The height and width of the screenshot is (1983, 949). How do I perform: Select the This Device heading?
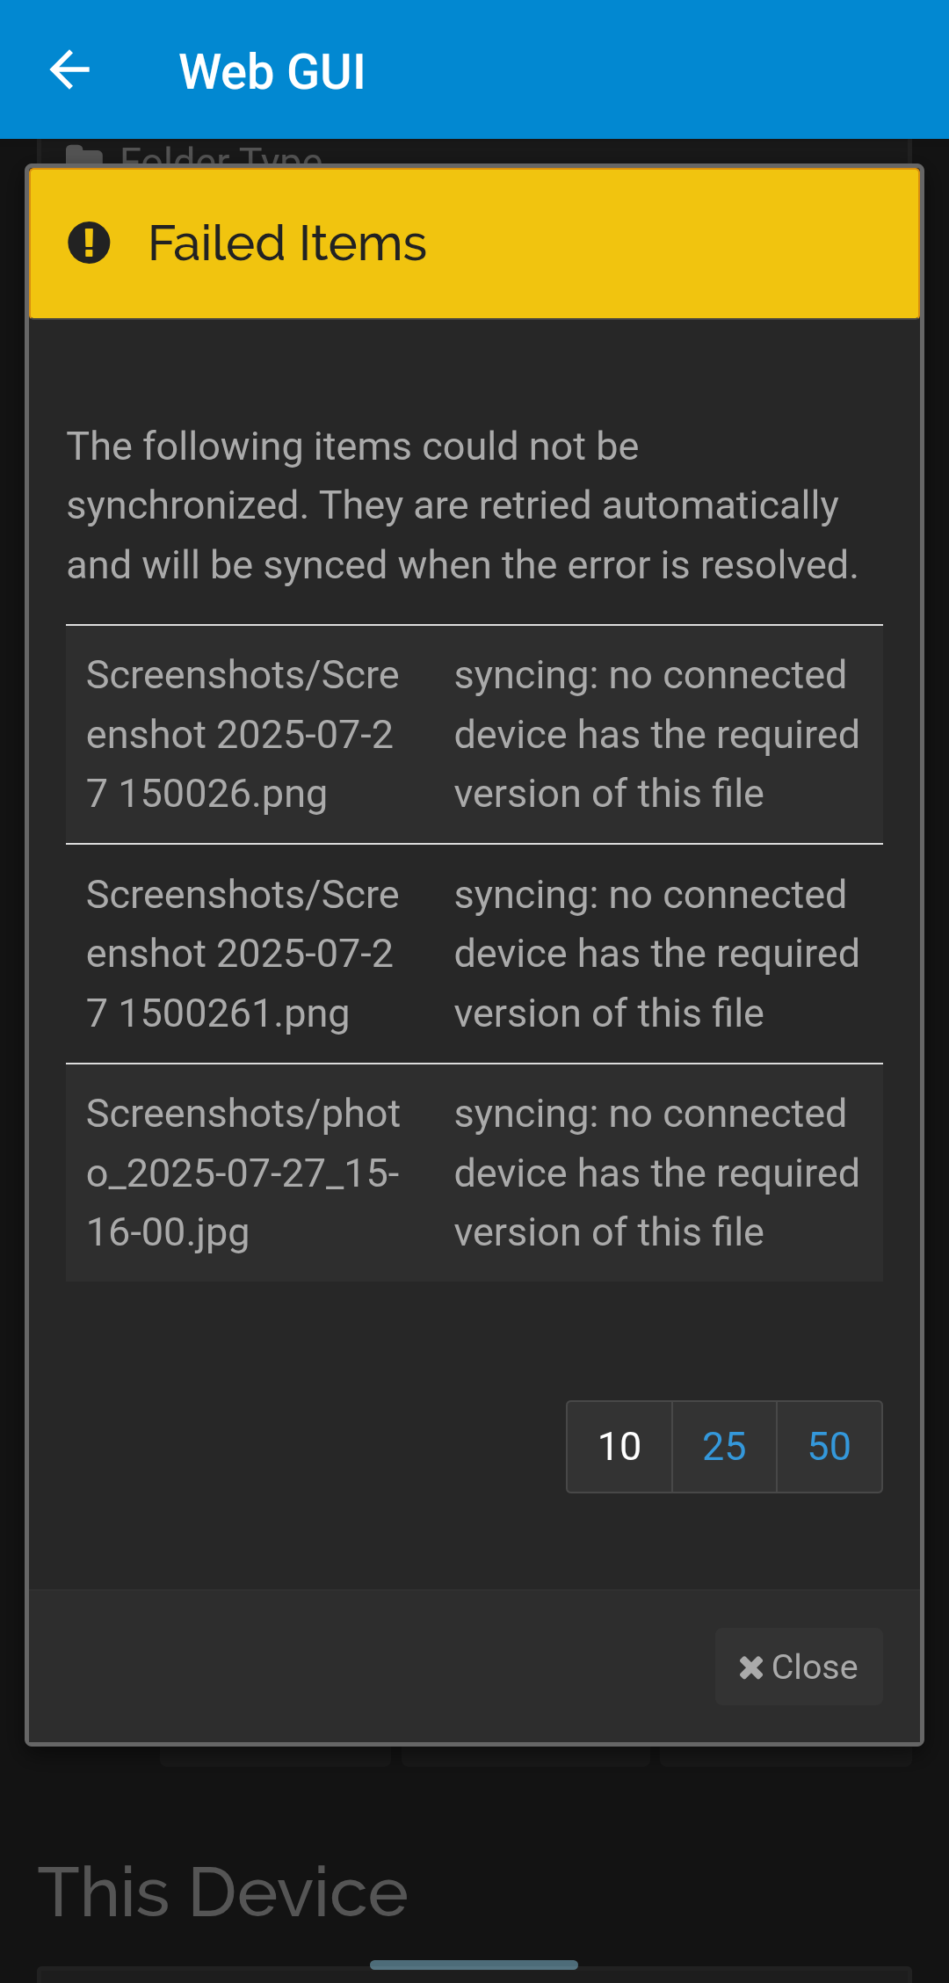(x=225, y=1888)
